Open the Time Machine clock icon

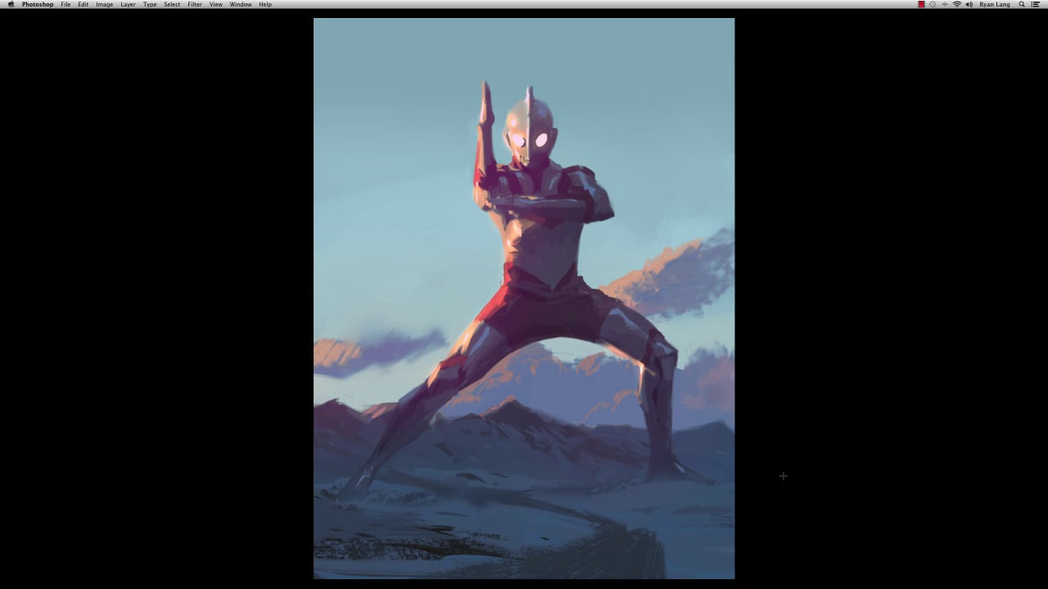[933, 4]
